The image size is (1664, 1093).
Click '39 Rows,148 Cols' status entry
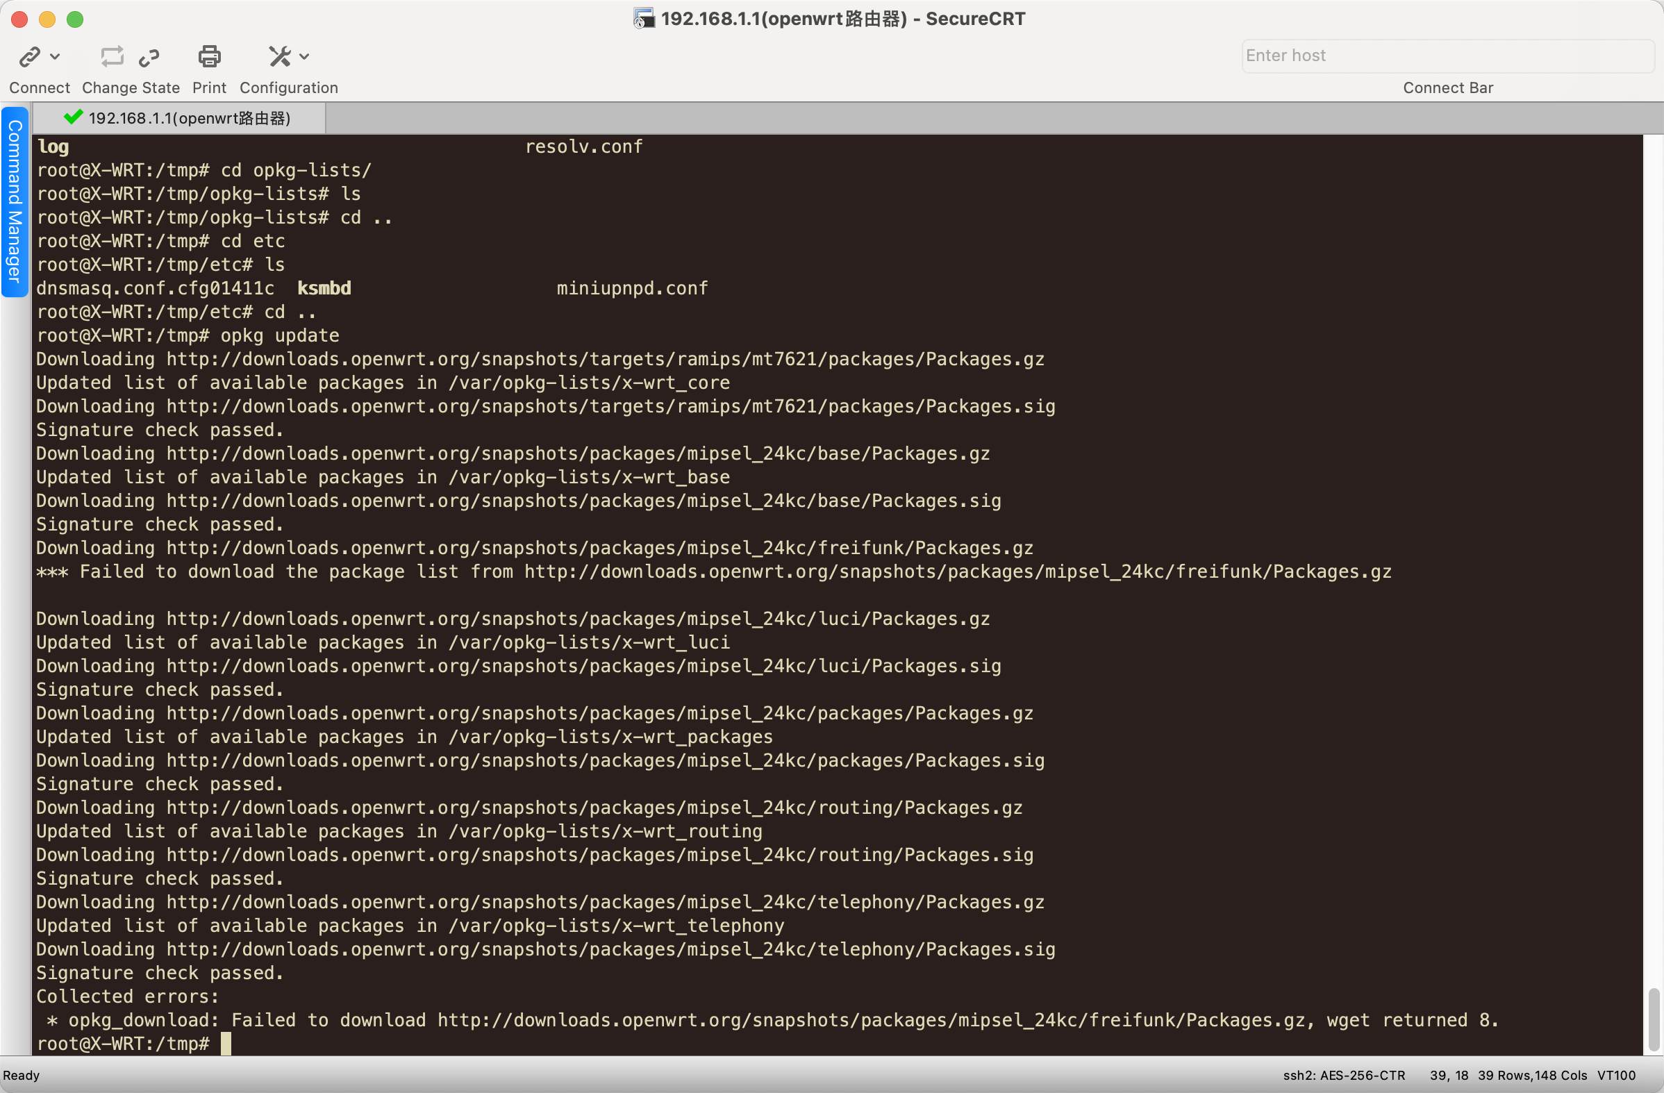point(1533,1076)
